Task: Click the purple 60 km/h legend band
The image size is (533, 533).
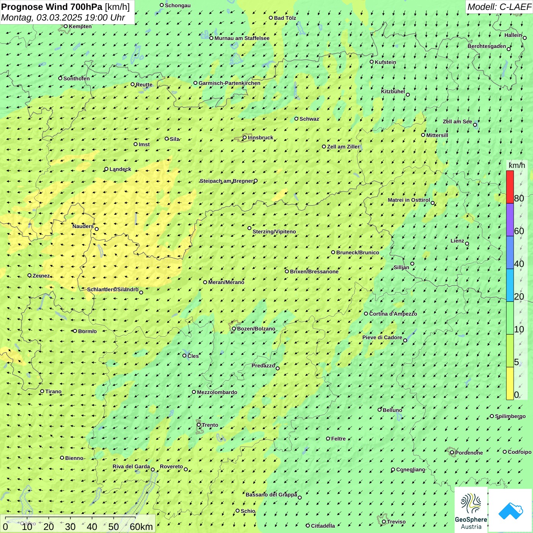Action: pos(510,220)
